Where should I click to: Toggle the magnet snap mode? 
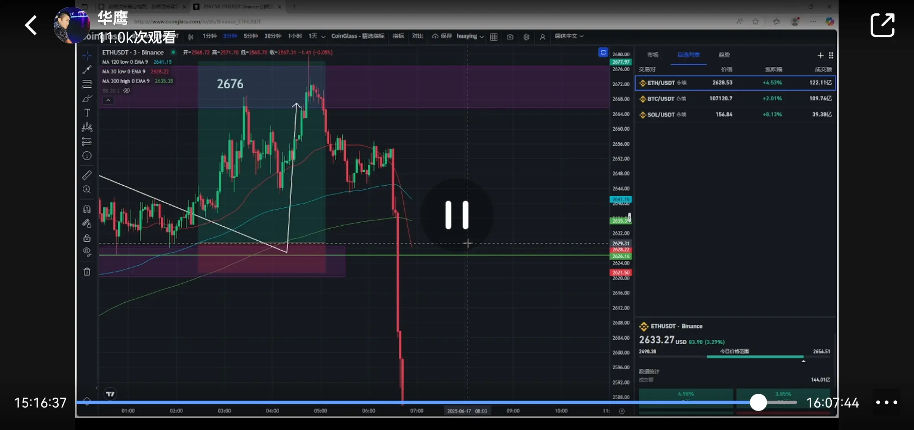click(87, 209)
